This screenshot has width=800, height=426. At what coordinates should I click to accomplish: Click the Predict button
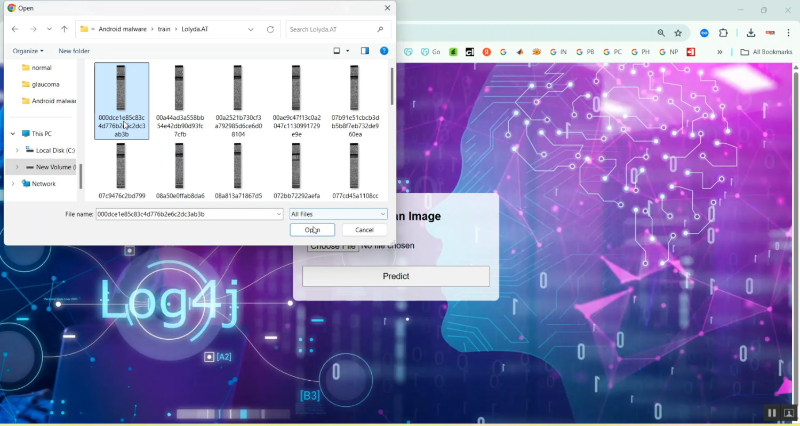tap(396, 276)
